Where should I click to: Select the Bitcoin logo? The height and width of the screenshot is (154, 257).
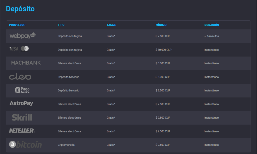pos(25,144)
